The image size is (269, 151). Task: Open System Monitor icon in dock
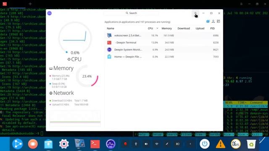[x=111, y=144]
